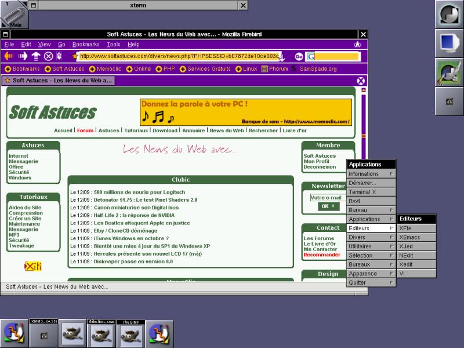The height and width of the screenshot is (348, 464).
Task: Click the Recommander link under Contact
Action: coord(322,255)
